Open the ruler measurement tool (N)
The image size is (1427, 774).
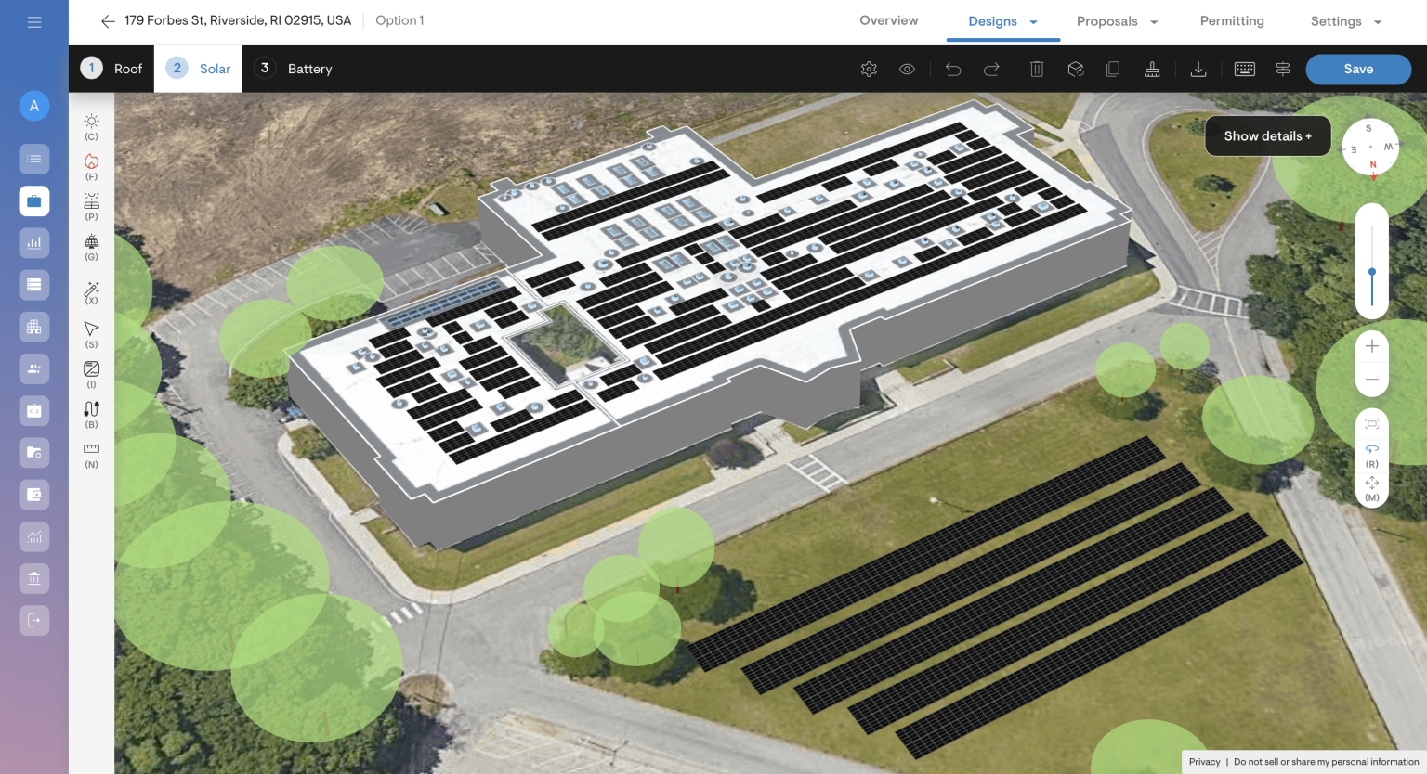click(x=91, y=450)
